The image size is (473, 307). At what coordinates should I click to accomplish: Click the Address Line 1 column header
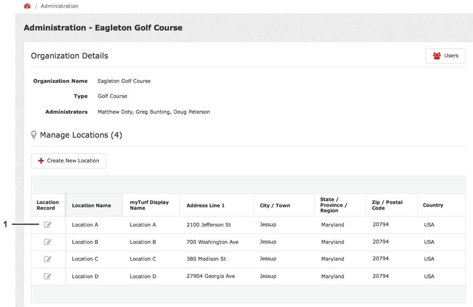206,205
